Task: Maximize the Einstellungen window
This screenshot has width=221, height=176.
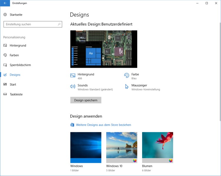Action: [207, 3]
